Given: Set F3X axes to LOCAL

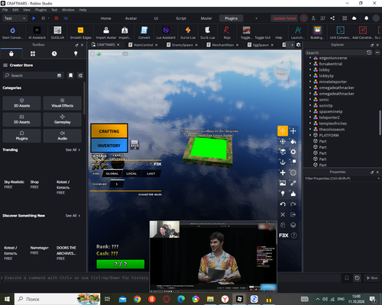Looking at the screenshot, I should click(x=131, y=174).
